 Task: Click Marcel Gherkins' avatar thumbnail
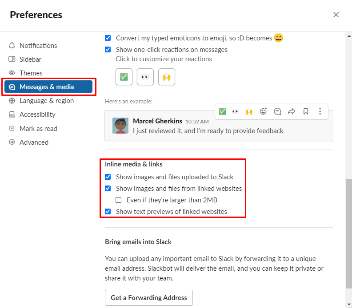click(x=120, y=126)
